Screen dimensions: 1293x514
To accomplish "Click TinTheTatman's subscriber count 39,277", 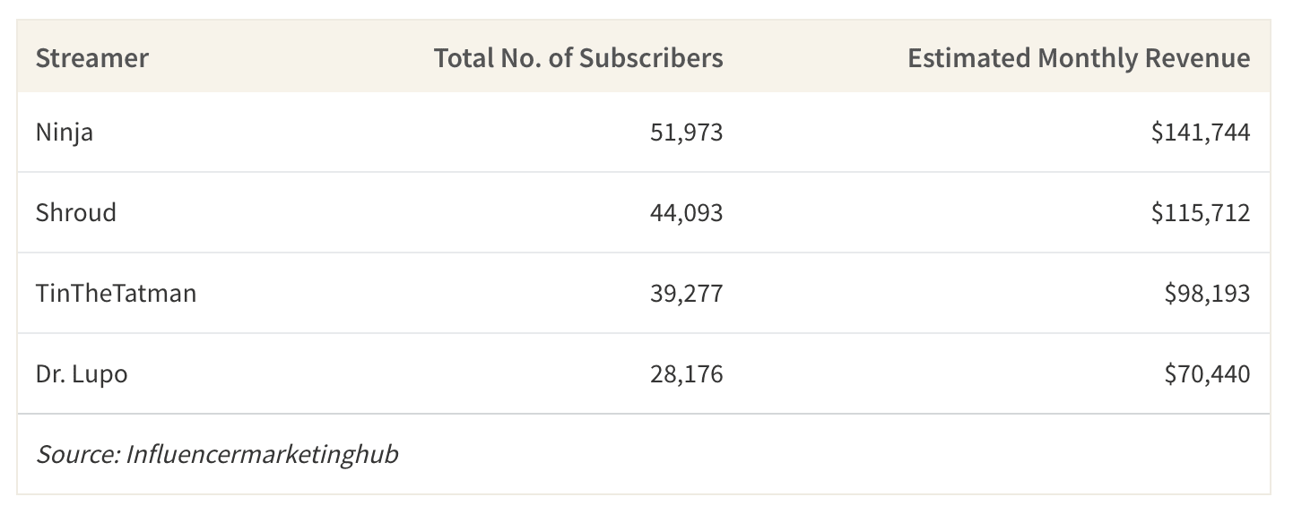I will click(686, 294).
